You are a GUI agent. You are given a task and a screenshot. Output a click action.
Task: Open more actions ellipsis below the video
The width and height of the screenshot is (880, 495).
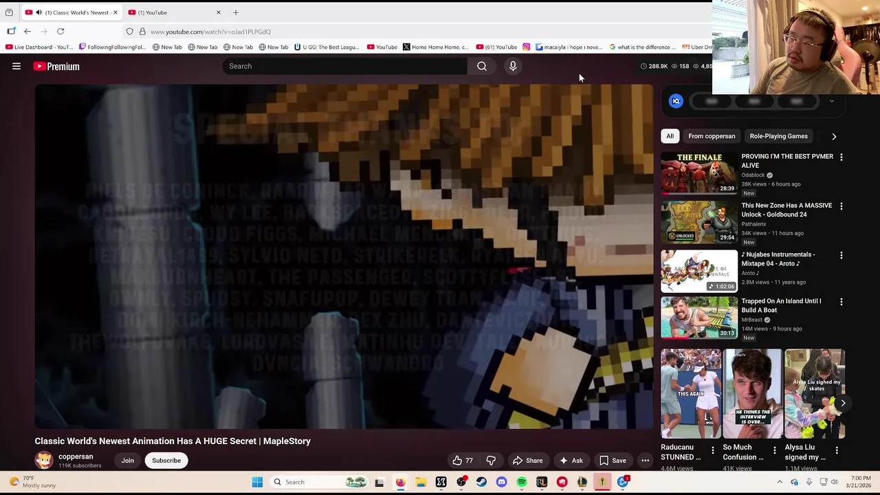tap(645, 461)
